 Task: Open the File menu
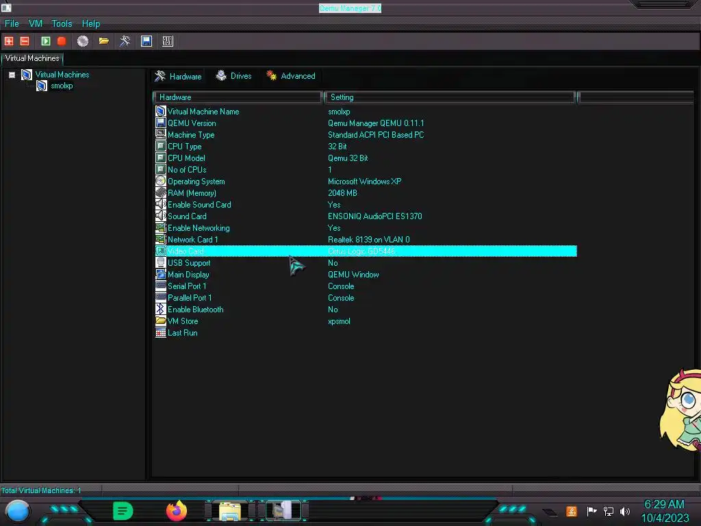click(x=12, y=23)
